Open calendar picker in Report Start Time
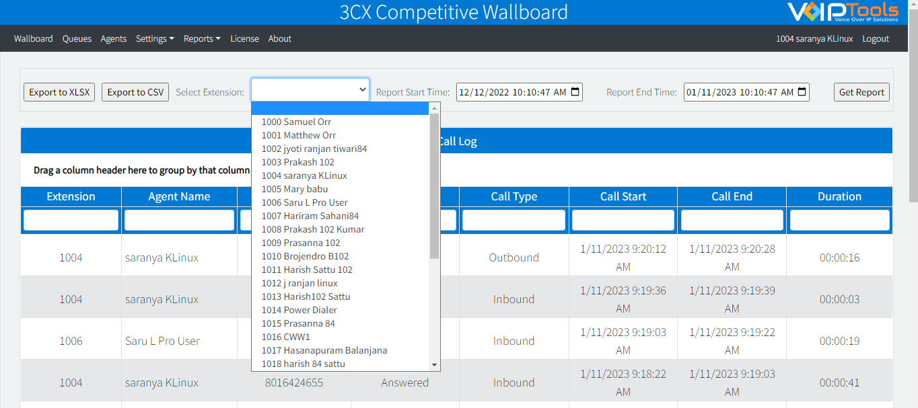This screenshot has height=408, width=918. 575,92
